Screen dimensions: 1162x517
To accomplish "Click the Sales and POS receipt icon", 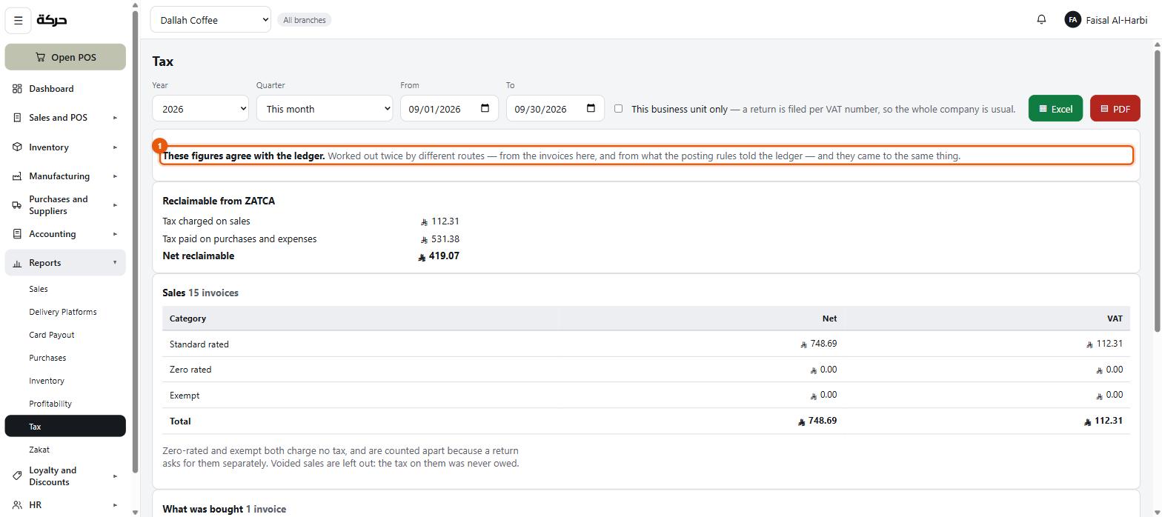I will 17,118.
